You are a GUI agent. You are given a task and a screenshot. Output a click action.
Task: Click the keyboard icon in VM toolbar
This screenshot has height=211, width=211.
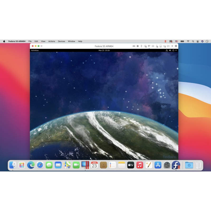[x=134, y=46]
